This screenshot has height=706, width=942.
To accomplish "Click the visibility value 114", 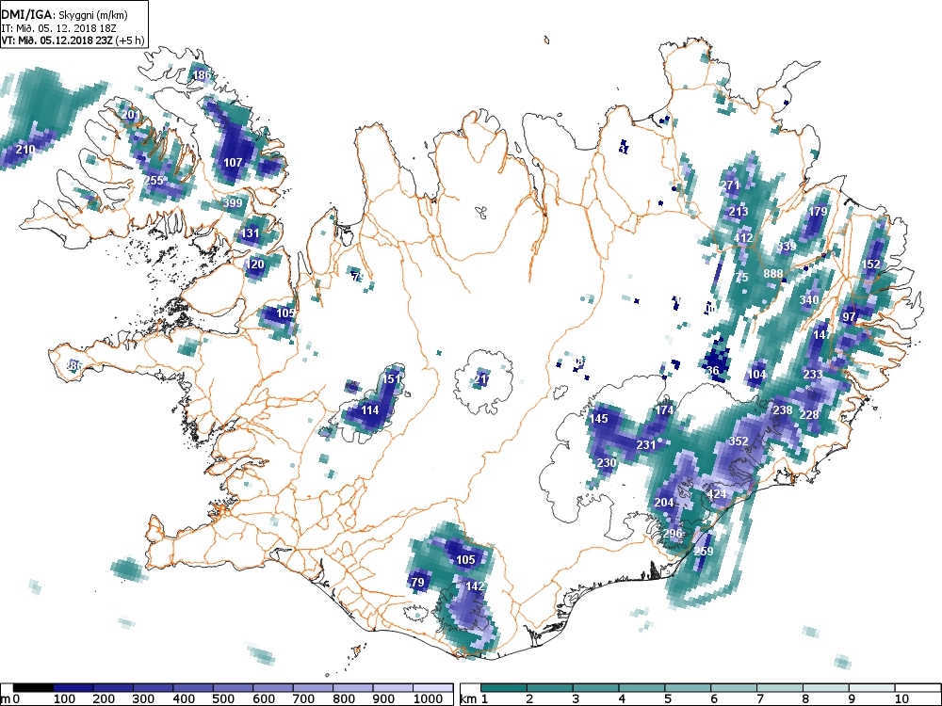I will click(x=370, y=410).
